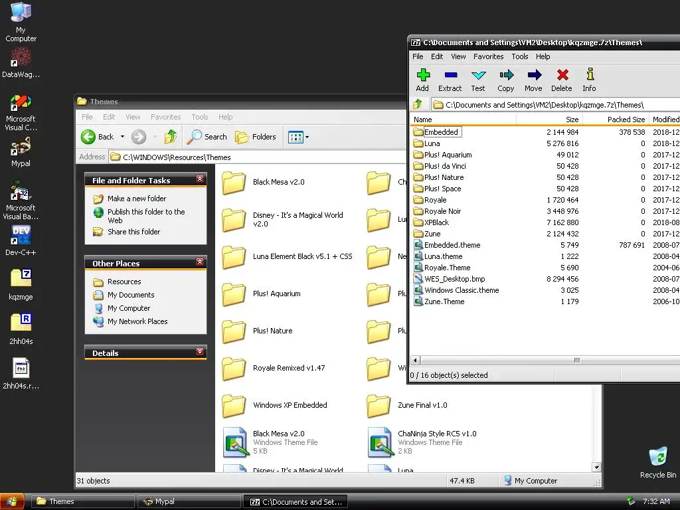Screen dimensions: 680x510
Task: Open the Views dropdown arrow in Themes toolbar
Action: 307,137
